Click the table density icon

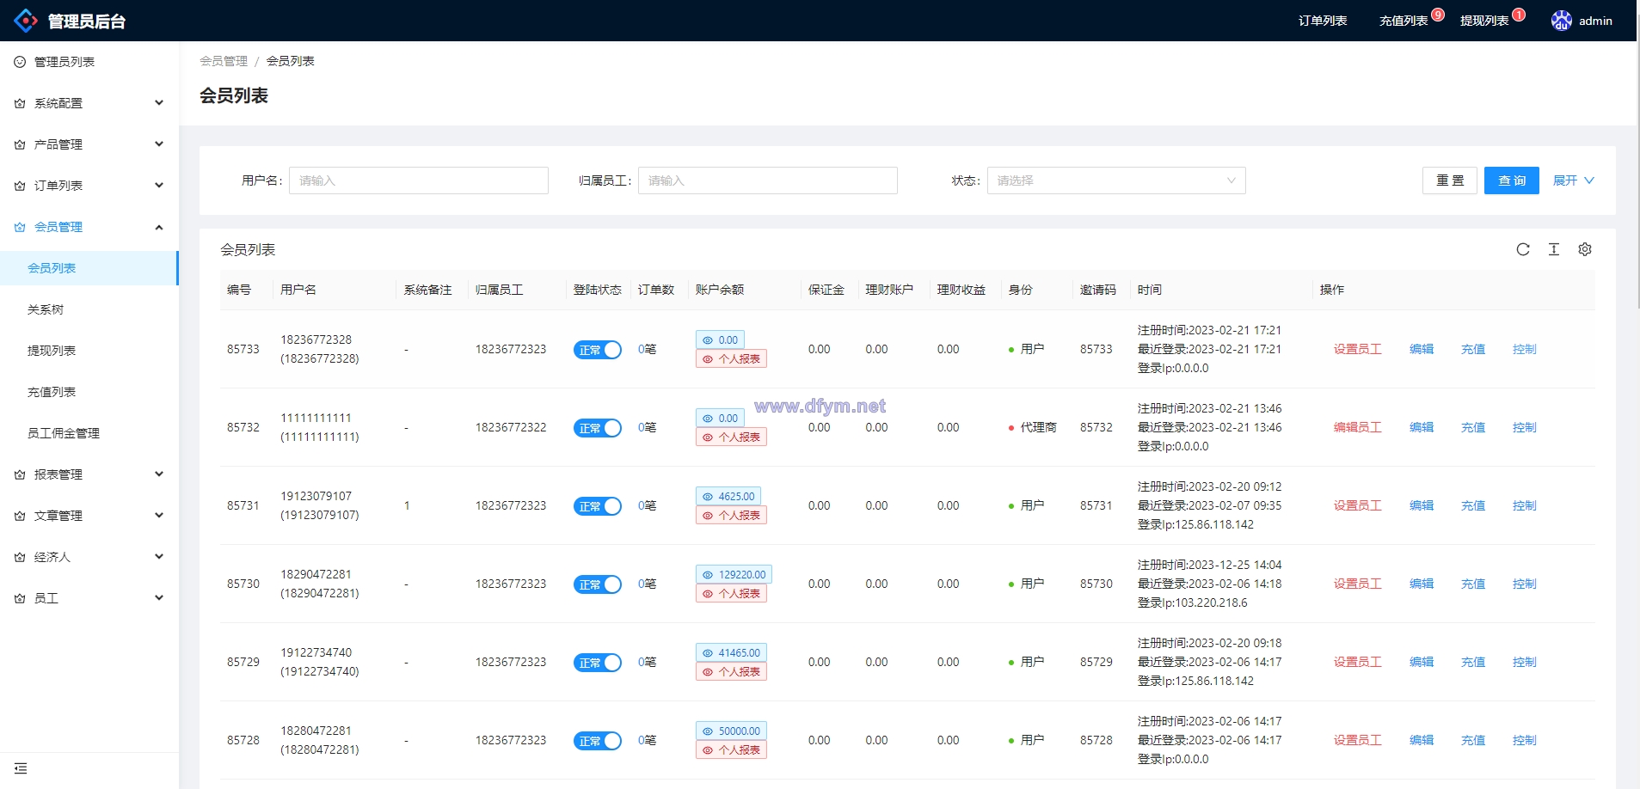1554,249
